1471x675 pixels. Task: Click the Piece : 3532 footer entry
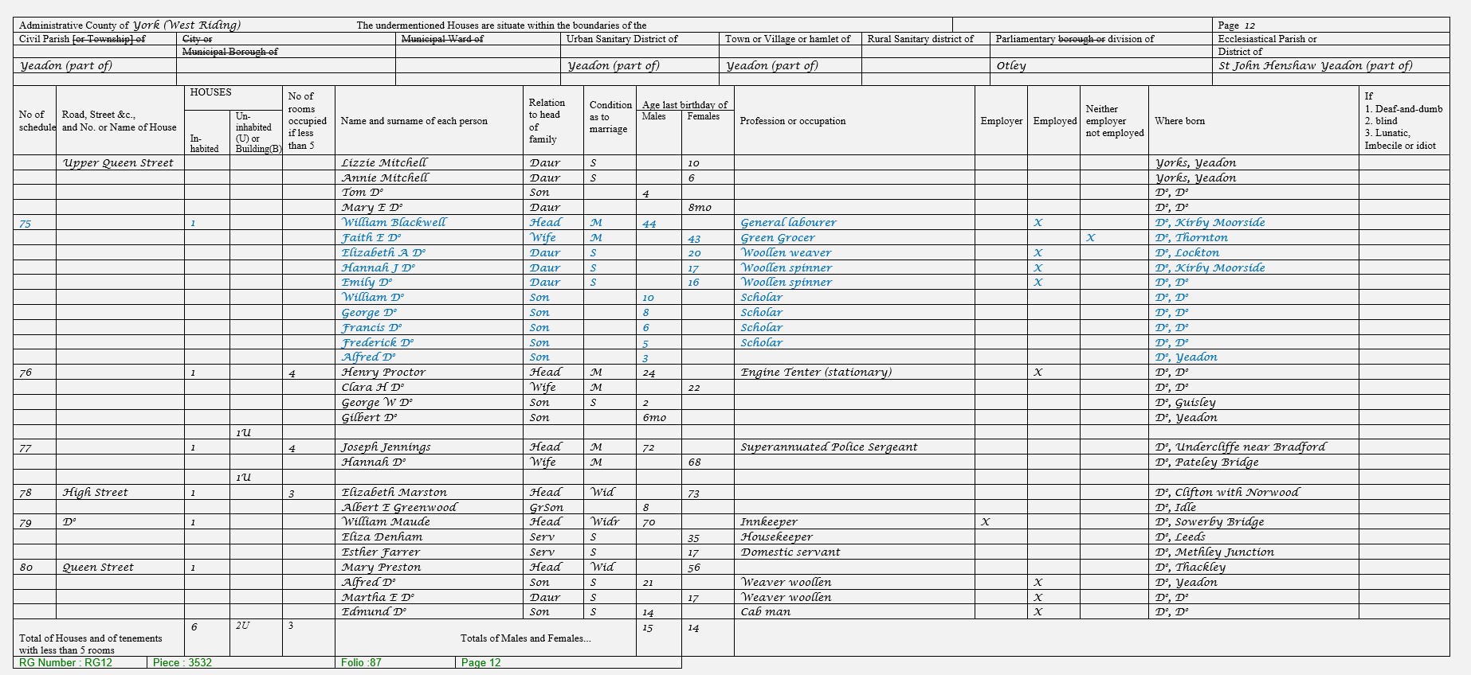(182, 662)
